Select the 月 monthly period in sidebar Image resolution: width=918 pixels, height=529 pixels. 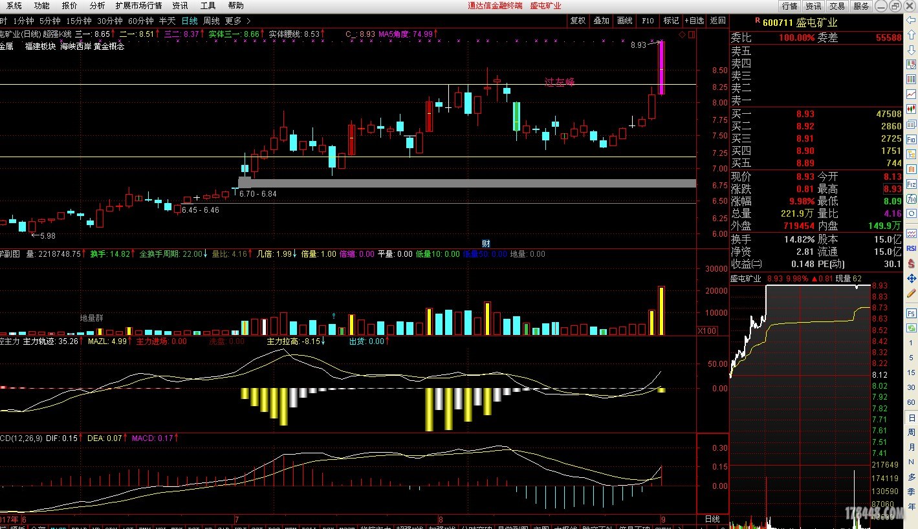pyautogui.click(x=912, y=448)
